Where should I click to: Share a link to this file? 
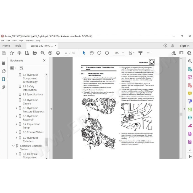pyautogui.click(x=174, y=53)
